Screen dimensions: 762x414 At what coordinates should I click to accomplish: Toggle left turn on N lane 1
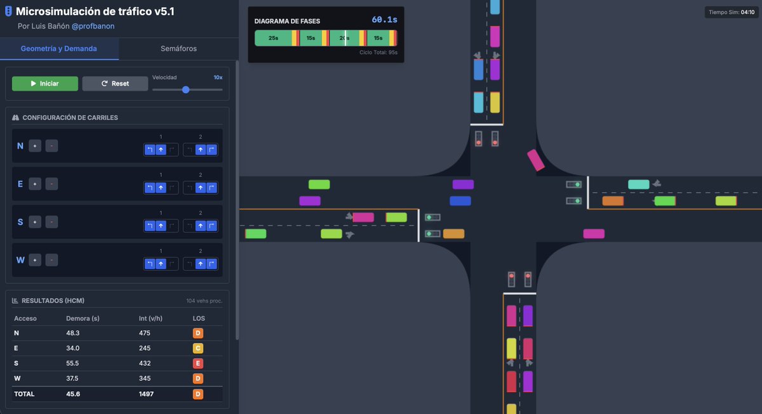pos(150,150)
